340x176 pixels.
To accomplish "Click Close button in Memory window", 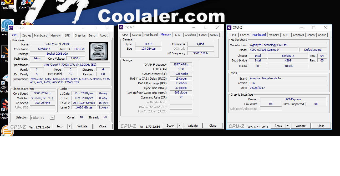I will (213, 126).
